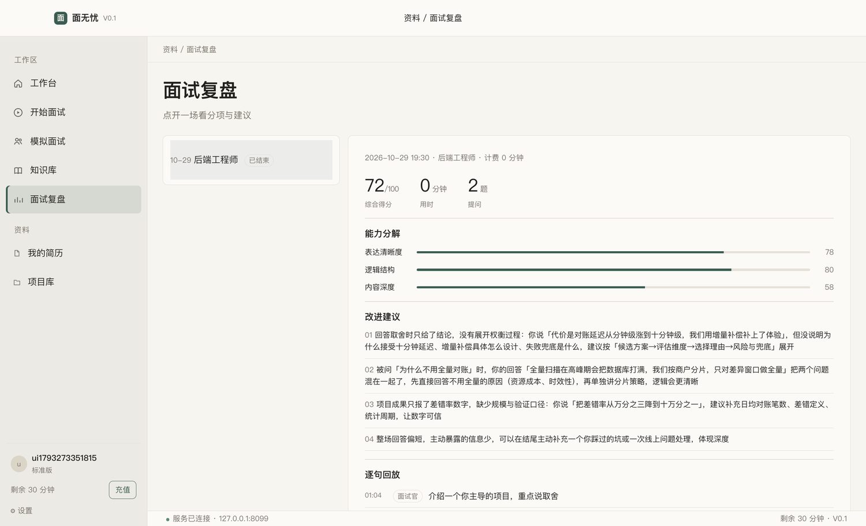Click the 2026-10-29 19:30 session header line
The height and width of the screenshot is (526, 866).
click(444, 158)
